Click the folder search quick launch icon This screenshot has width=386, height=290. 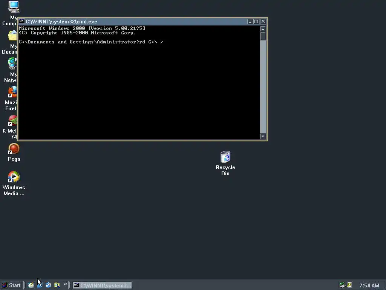pyautogui.click(x=57, y=285)
